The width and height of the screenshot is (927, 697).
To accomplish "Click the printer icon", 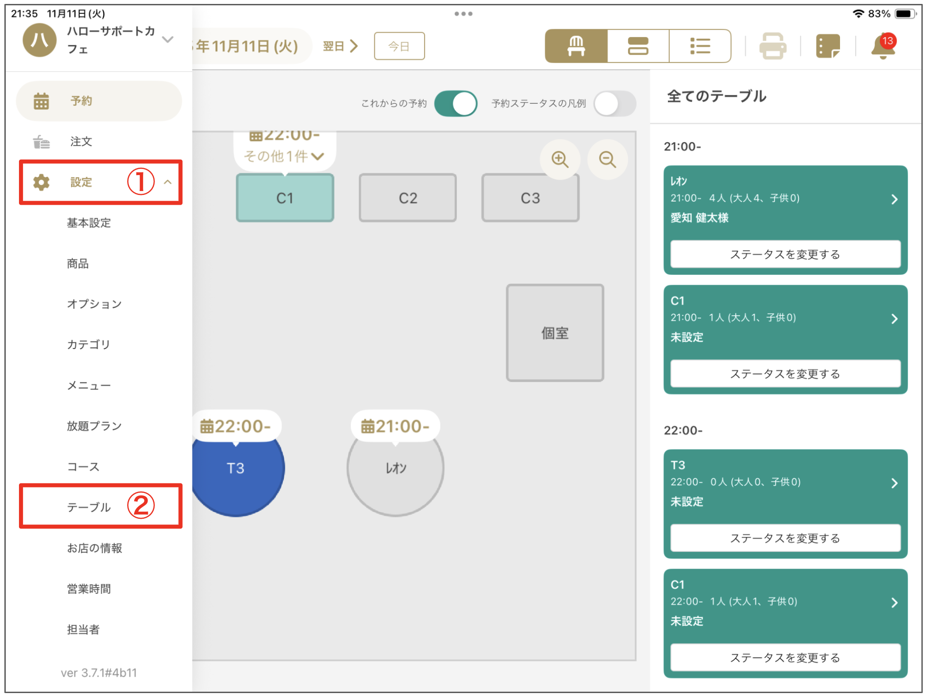I will tap(772, 46).
